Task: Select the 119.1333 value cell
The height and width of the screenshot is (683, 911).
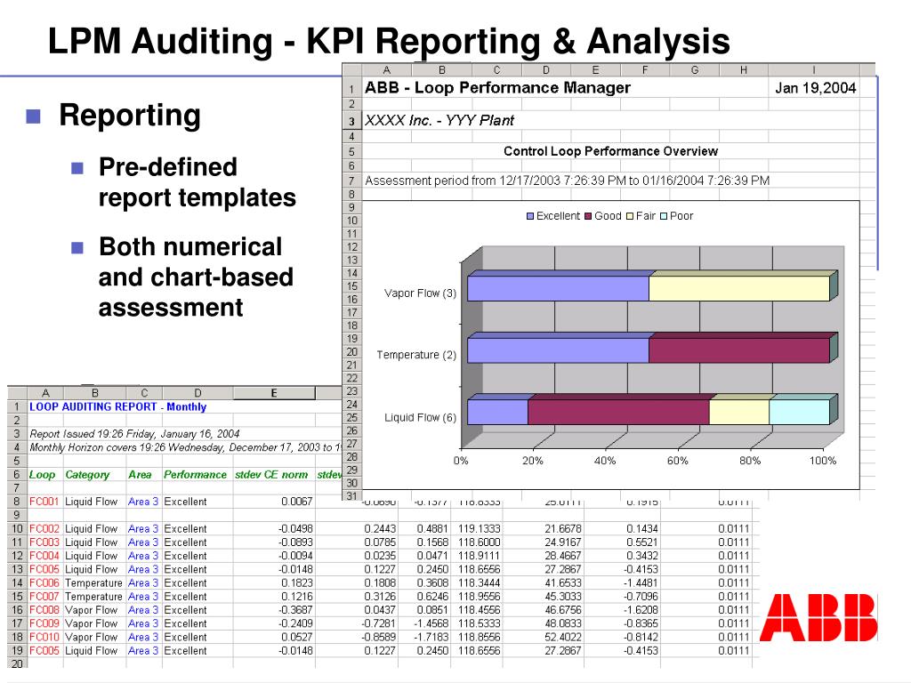Action: [479, 528]
